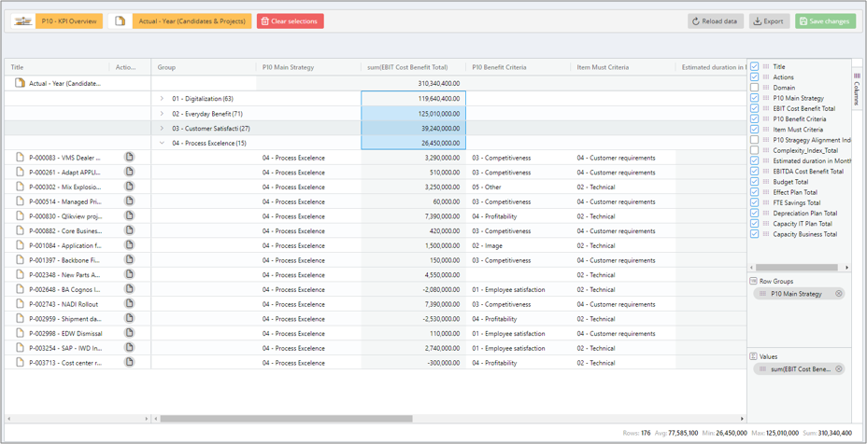
Task: Click action icon in the P-003713 Cost center row
Action: (x=130, y=363)
